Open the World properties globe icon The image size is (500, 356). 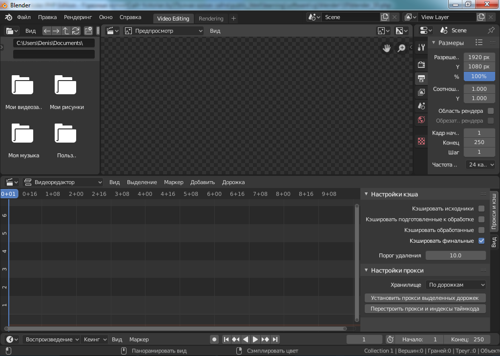point(421,120)
